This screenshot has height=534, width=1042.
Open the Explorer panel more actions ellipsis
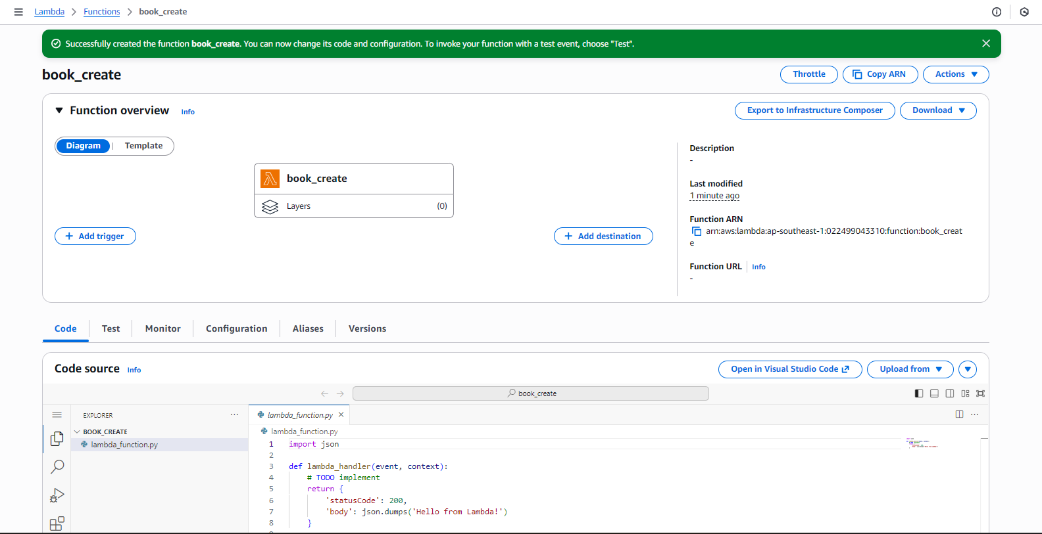click(234, 415)
